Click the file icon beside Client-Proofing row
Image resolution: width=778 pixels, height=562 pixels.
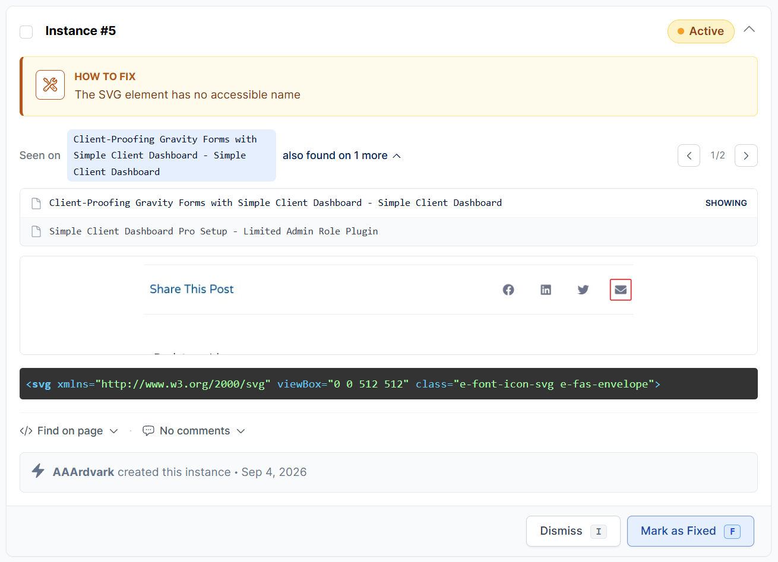click(36, 203)
